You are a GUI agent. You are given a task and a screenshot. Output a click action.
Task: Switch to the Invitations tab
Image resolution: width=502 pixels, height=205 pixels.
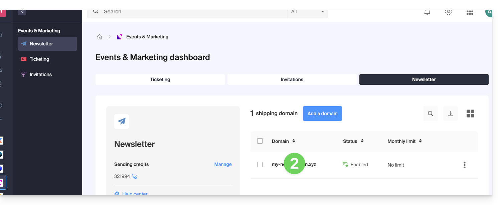292,79
